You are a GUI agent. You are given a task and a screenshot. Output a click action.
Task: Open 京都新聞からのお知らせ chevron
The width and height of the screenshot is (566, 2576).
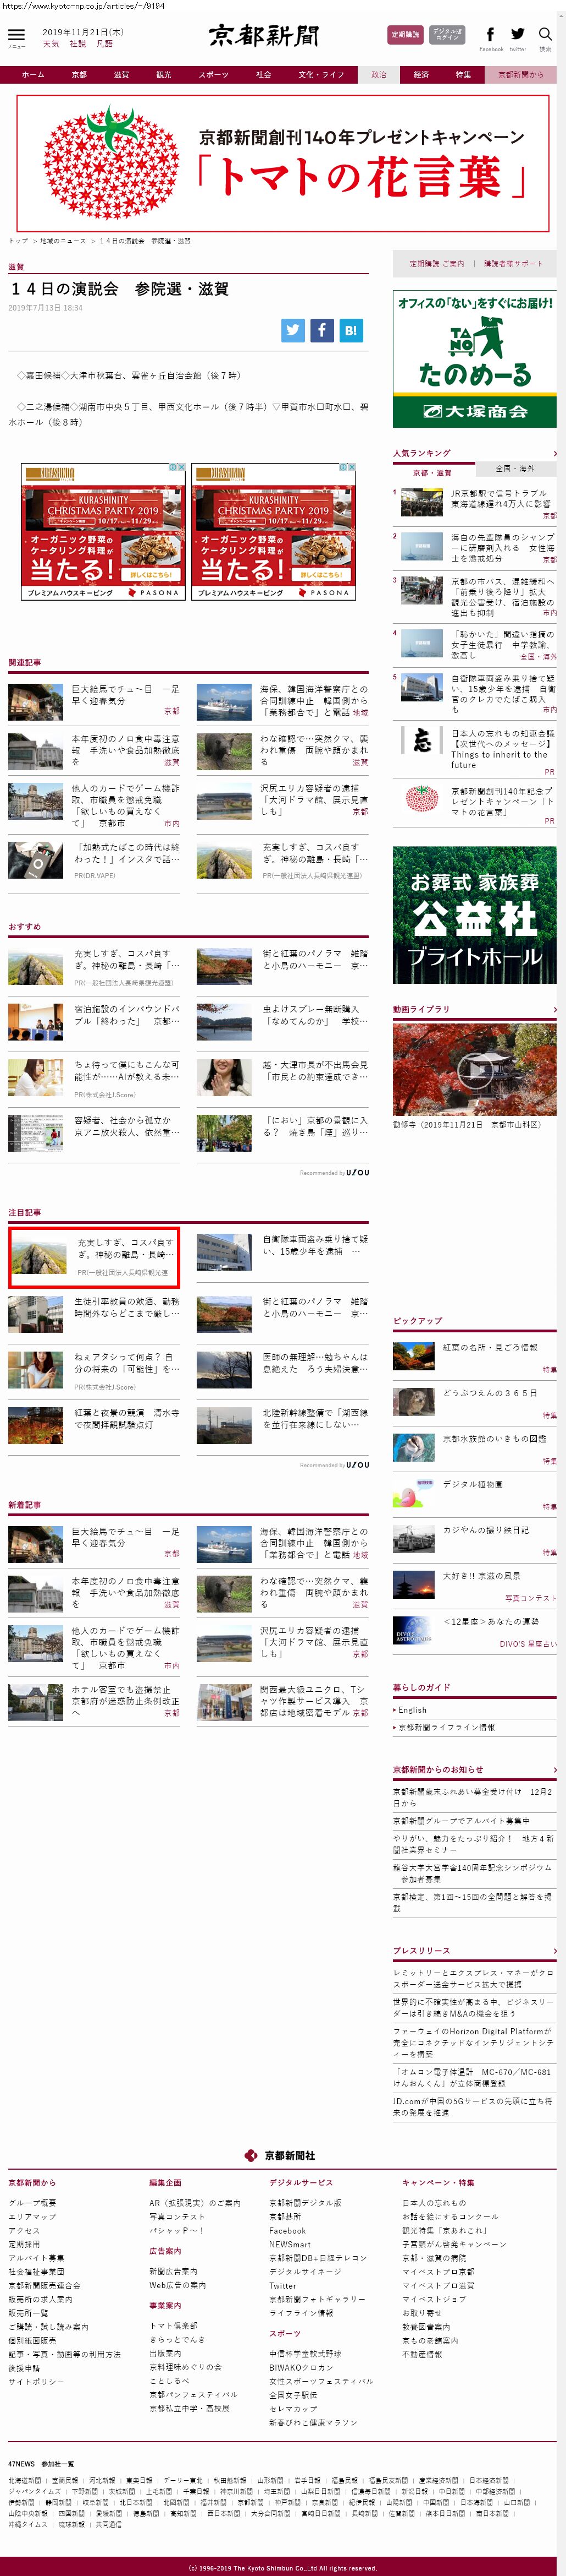554,1770
